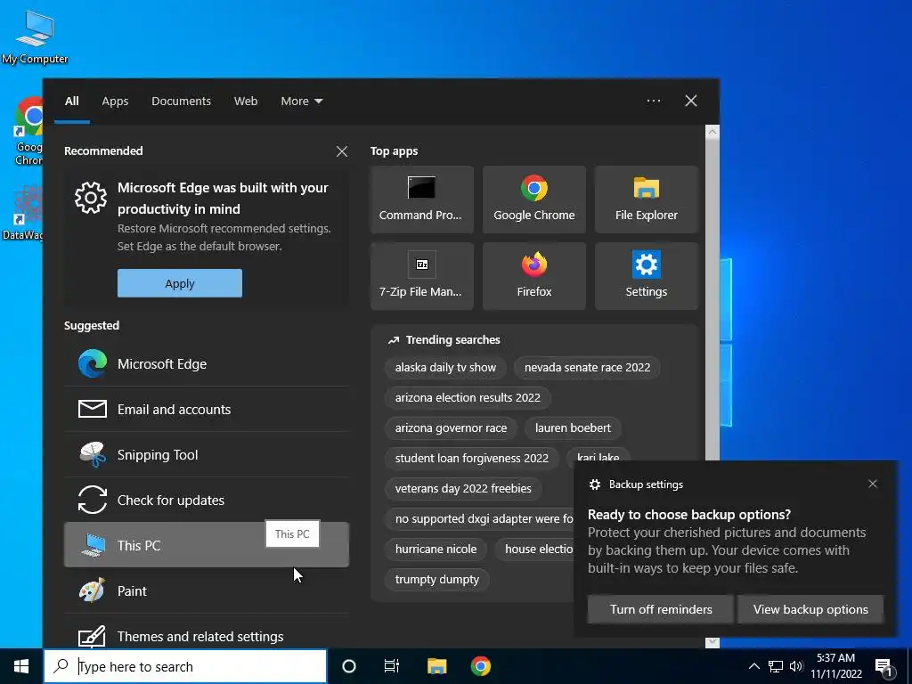The width and height of the screenshot is (912, 684).
Task: Click View backup options button
Action: [x=810, y=609]
